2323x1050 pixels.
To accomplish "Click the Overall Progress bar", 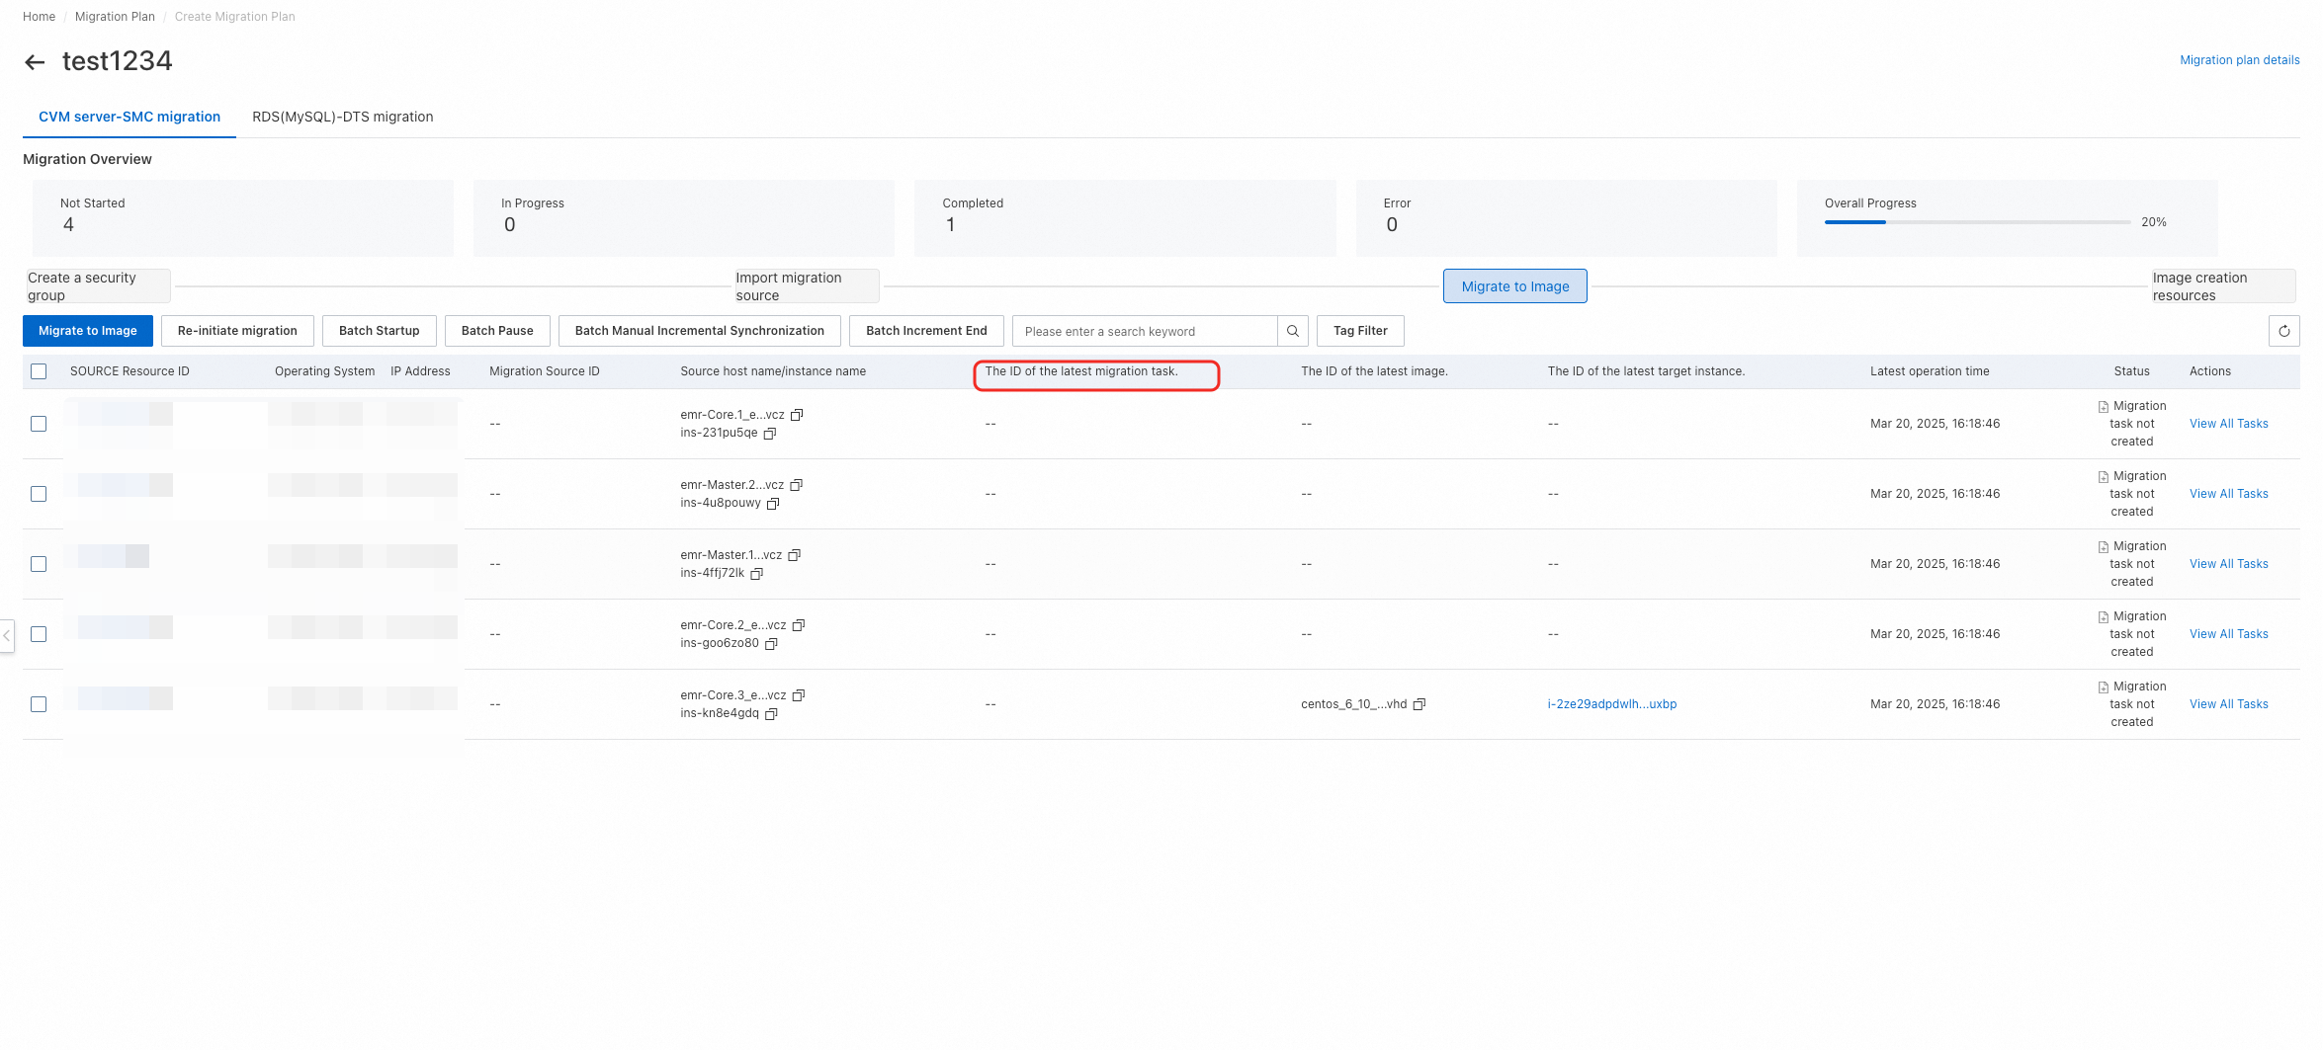I will point(1977,222).
